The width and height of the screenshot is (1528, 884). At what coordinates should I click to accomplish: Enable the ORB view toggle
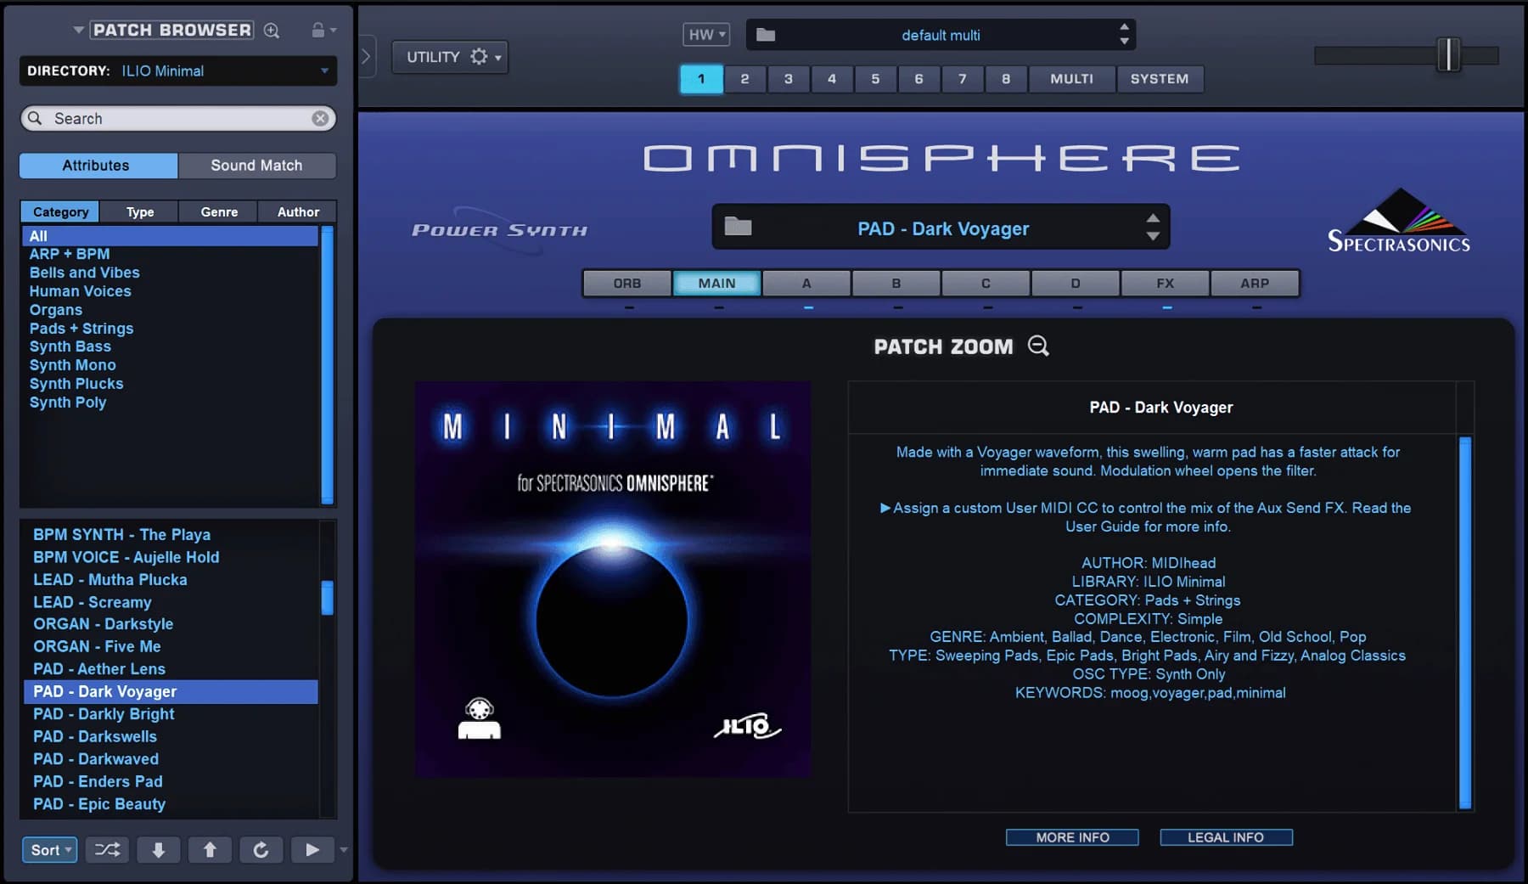point(627,283)
